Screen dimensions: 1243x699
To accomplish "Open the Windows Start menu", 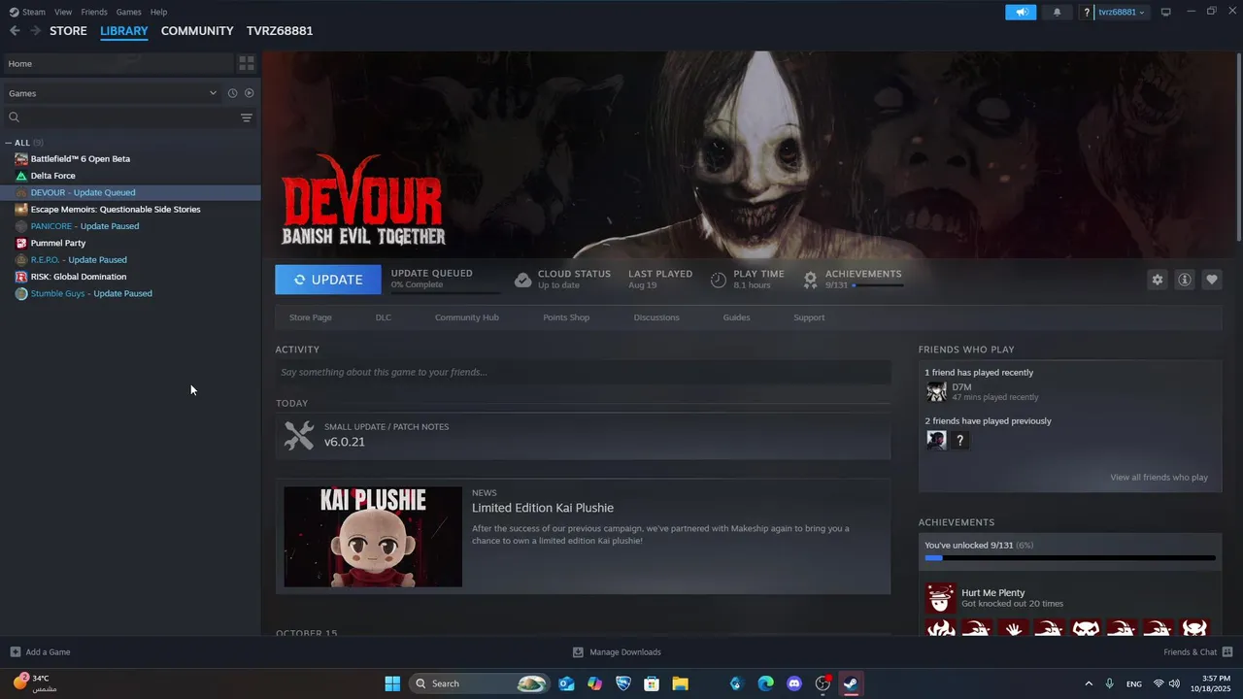I will pos(392,683).
